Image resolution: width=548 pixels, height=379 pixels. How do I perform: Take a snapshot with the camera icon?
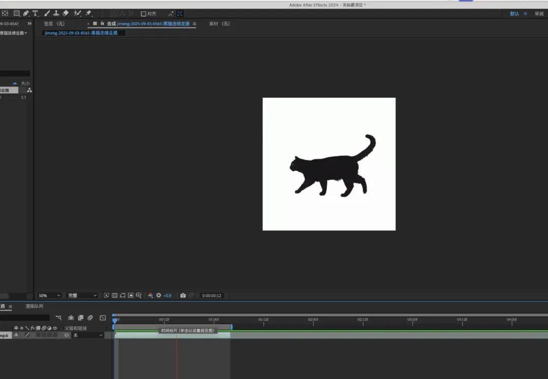pyautogui.click(x=183, y=295)
